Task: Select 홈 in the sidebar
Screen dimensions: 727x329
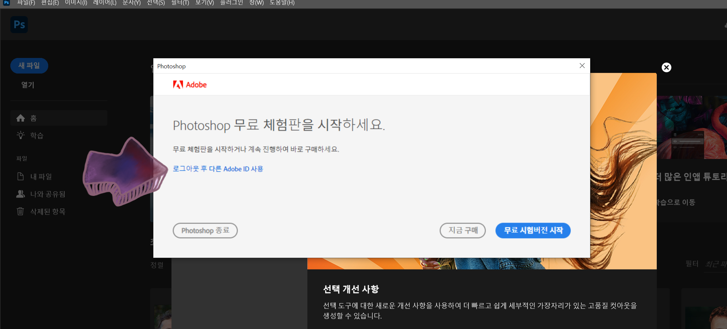Action: pyautogui.click(x=59, y=118)
